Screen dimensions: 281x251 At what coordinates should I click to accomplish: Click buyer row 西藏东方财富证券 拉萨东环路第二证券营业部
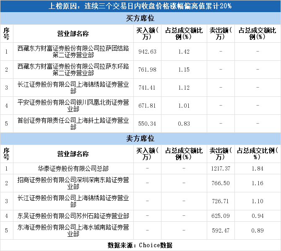[x=140, y=70]
